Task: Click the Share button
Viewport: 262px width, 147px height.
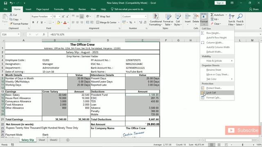Action: point(254,9)
